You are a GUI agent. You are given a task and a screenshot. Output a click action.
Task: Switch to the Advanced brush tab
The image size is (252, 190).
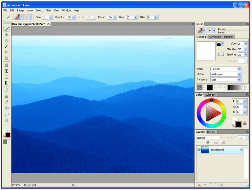pyautogui.click(x=215, y=37)
